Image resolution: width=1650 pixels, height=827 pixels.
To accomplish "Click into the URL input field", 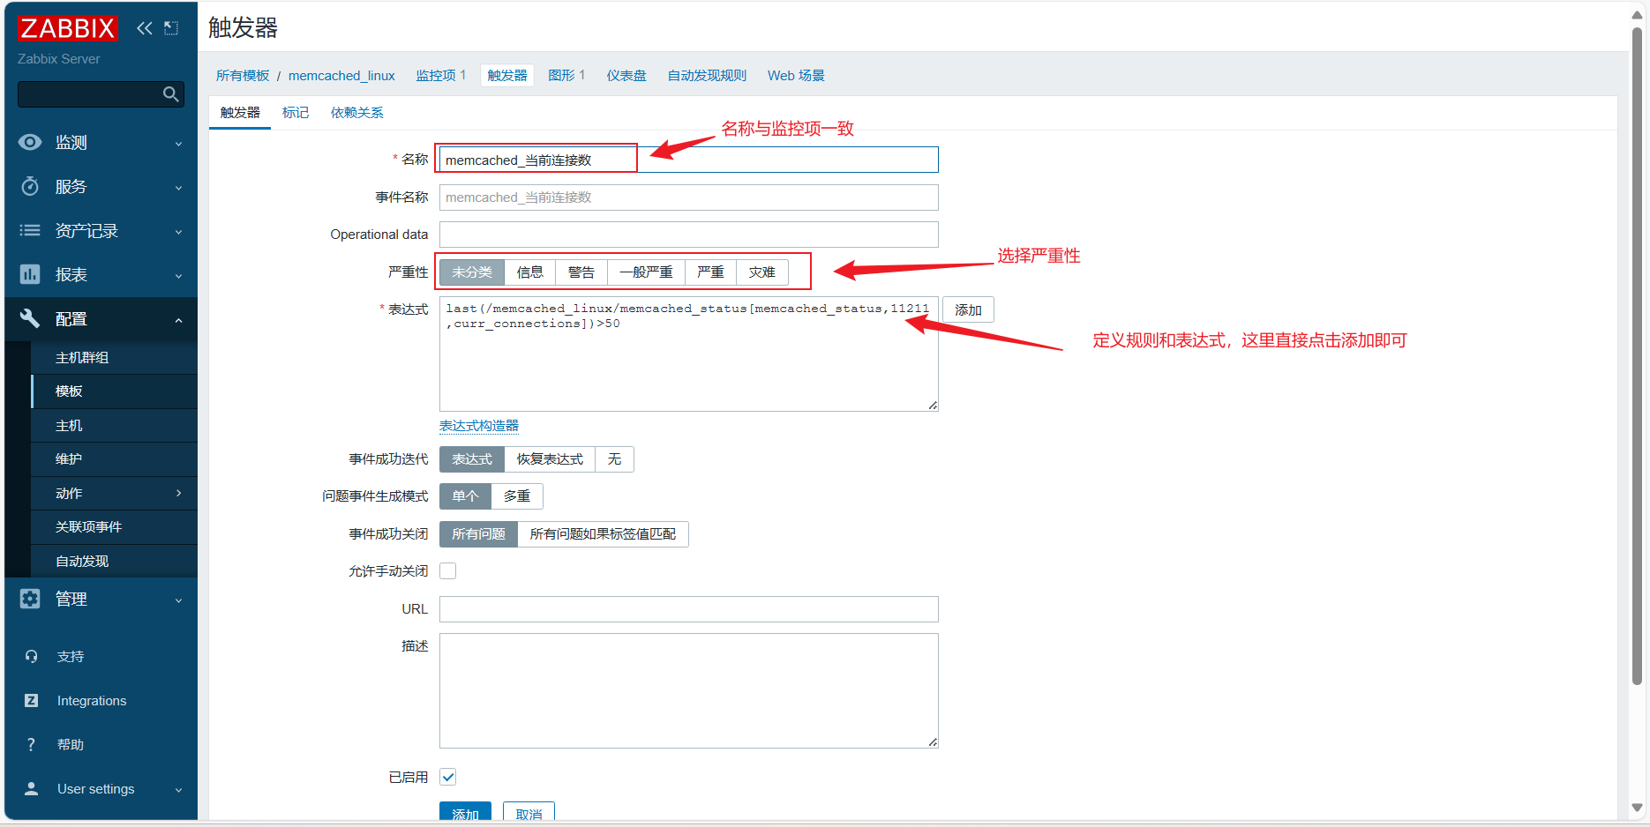I will click(689, 609).
